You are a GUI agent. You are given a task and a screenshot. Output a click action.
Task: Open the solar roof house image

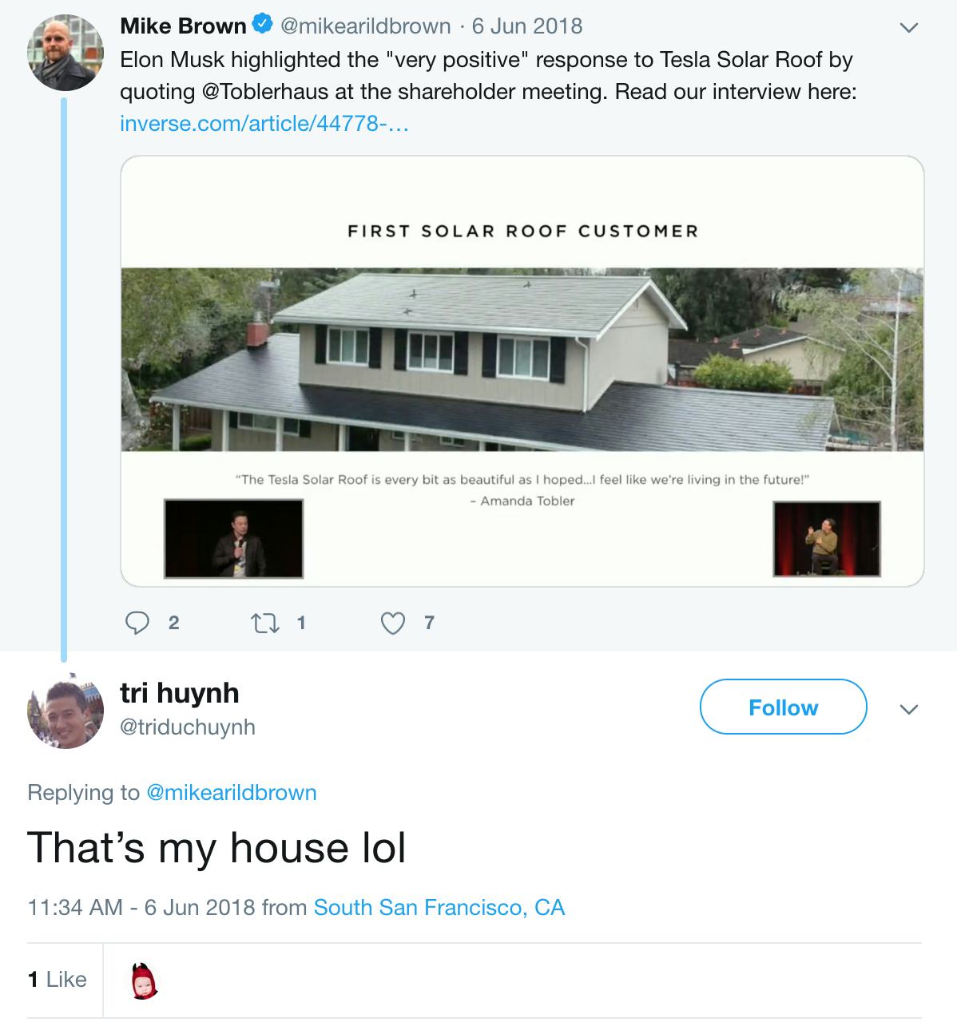pyautogui.click(x=522, y=359)
